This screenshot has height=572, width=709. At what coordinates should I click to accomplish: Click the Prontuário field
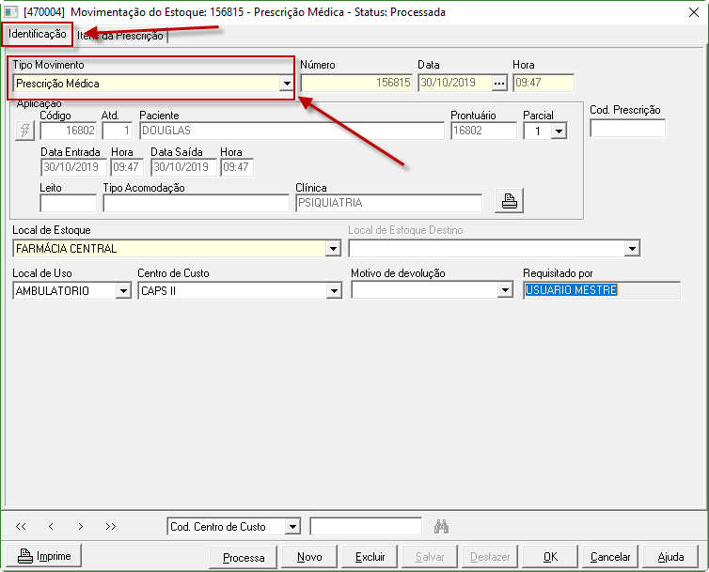(483, 131)
